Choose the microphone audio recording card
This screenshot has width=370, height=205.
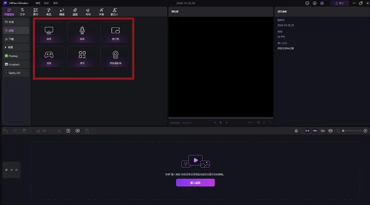click(x=82, y=32)
